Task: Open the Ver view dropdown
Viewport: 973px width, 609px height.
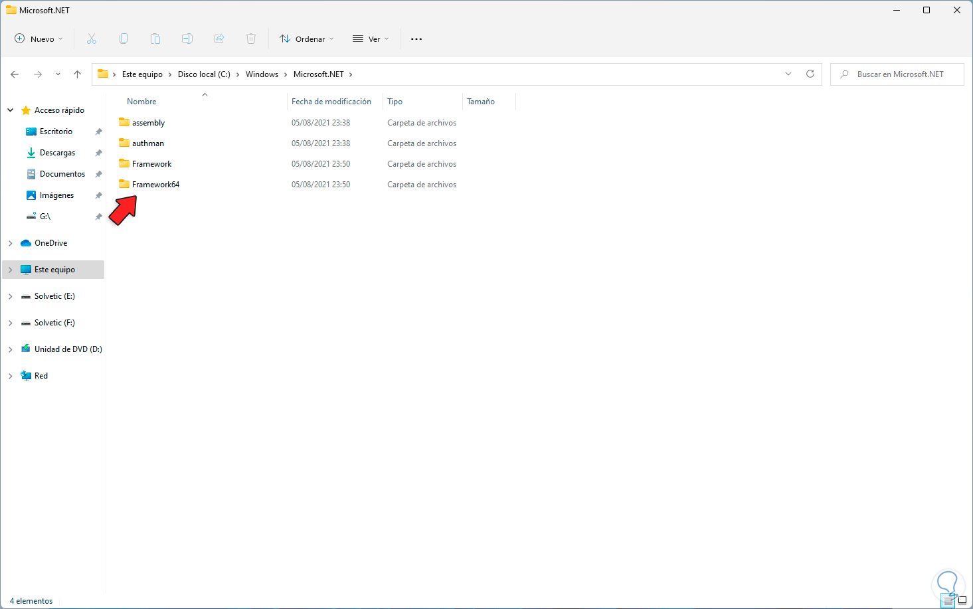Action: [371, 39]
